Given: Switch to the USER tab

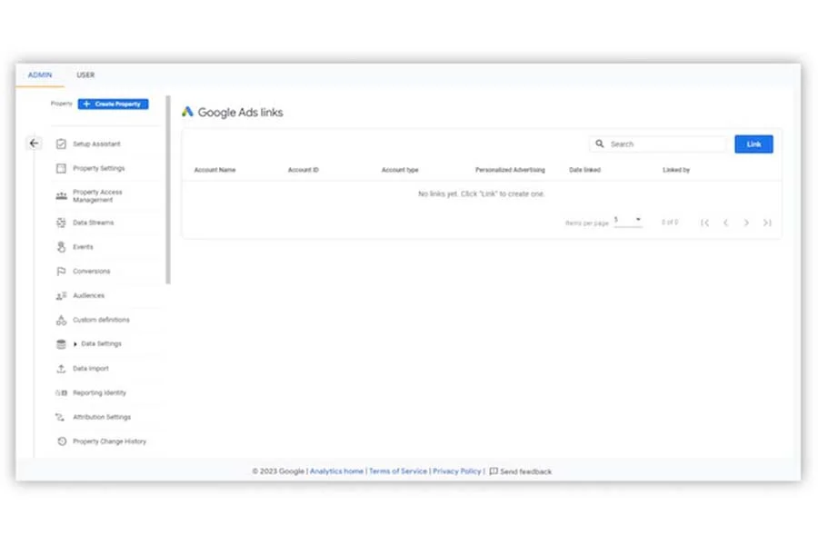Looking at the screenshot, I should (85, 75).
